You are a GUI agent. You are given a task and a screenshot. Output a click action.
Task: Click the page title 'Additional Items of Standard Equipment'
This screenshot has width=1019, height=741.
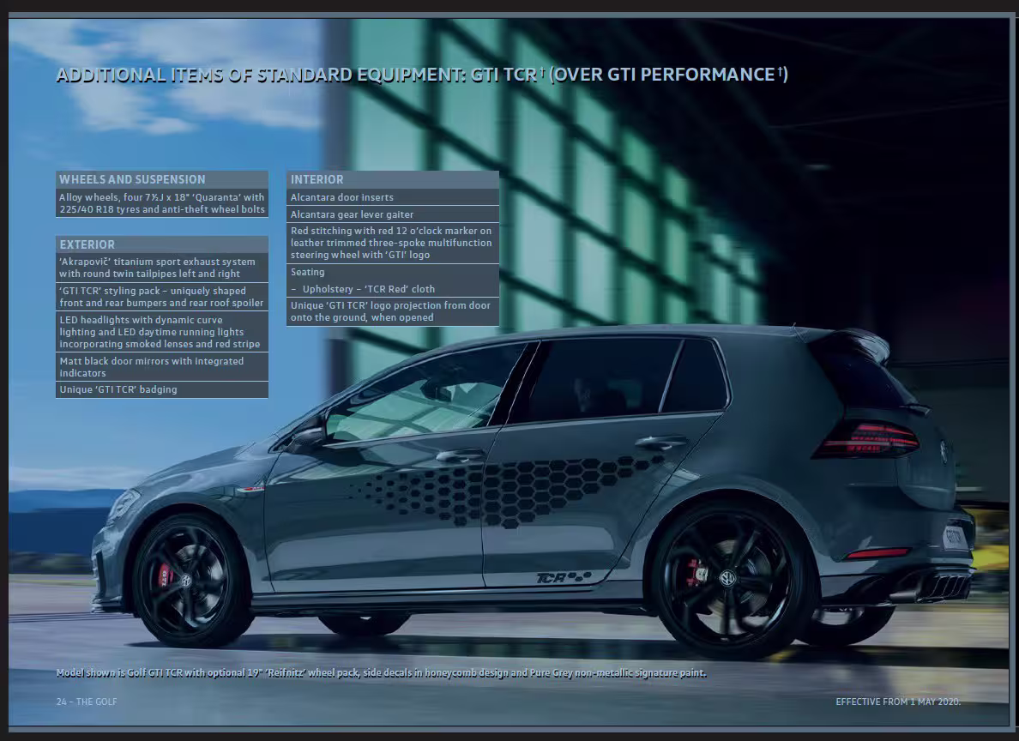tap(422, 75)
